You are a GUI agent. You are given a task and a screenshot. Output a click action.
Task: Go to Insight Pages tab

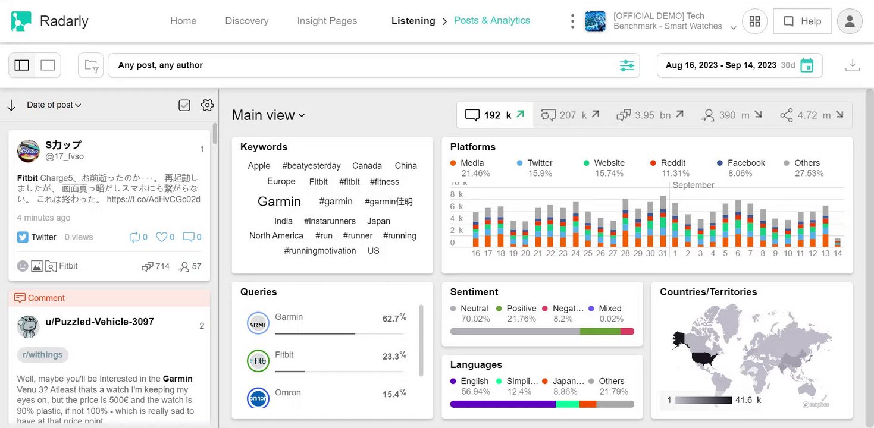coord(327,21)
